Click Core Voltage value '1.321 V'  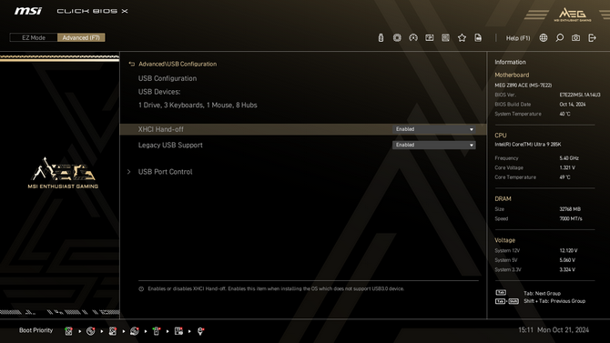[567, 167]
